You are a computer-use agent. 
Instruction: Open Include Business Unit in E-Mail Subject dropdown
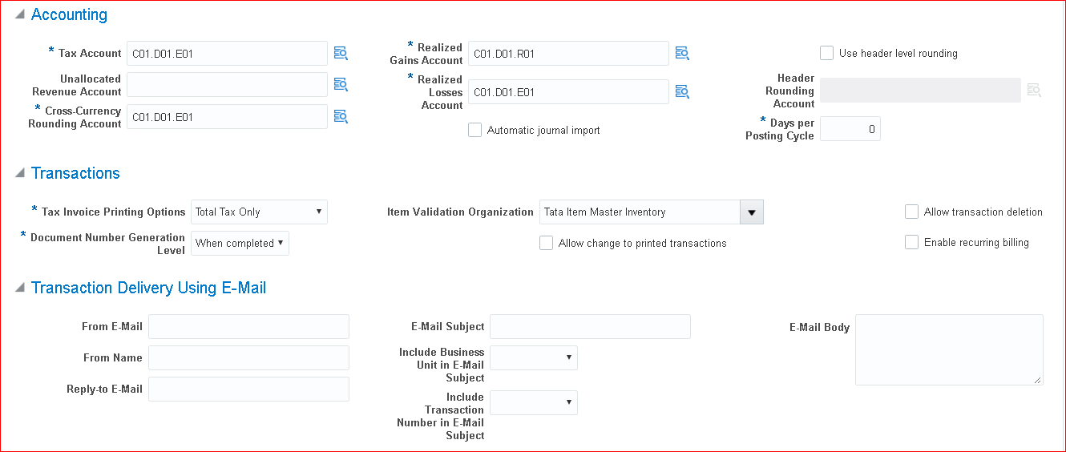pyautogui.click(x=533, y=357)
